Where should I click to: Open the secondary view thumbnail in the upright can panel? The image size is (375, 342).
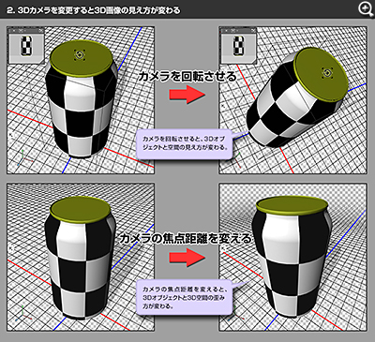point(26,46)
